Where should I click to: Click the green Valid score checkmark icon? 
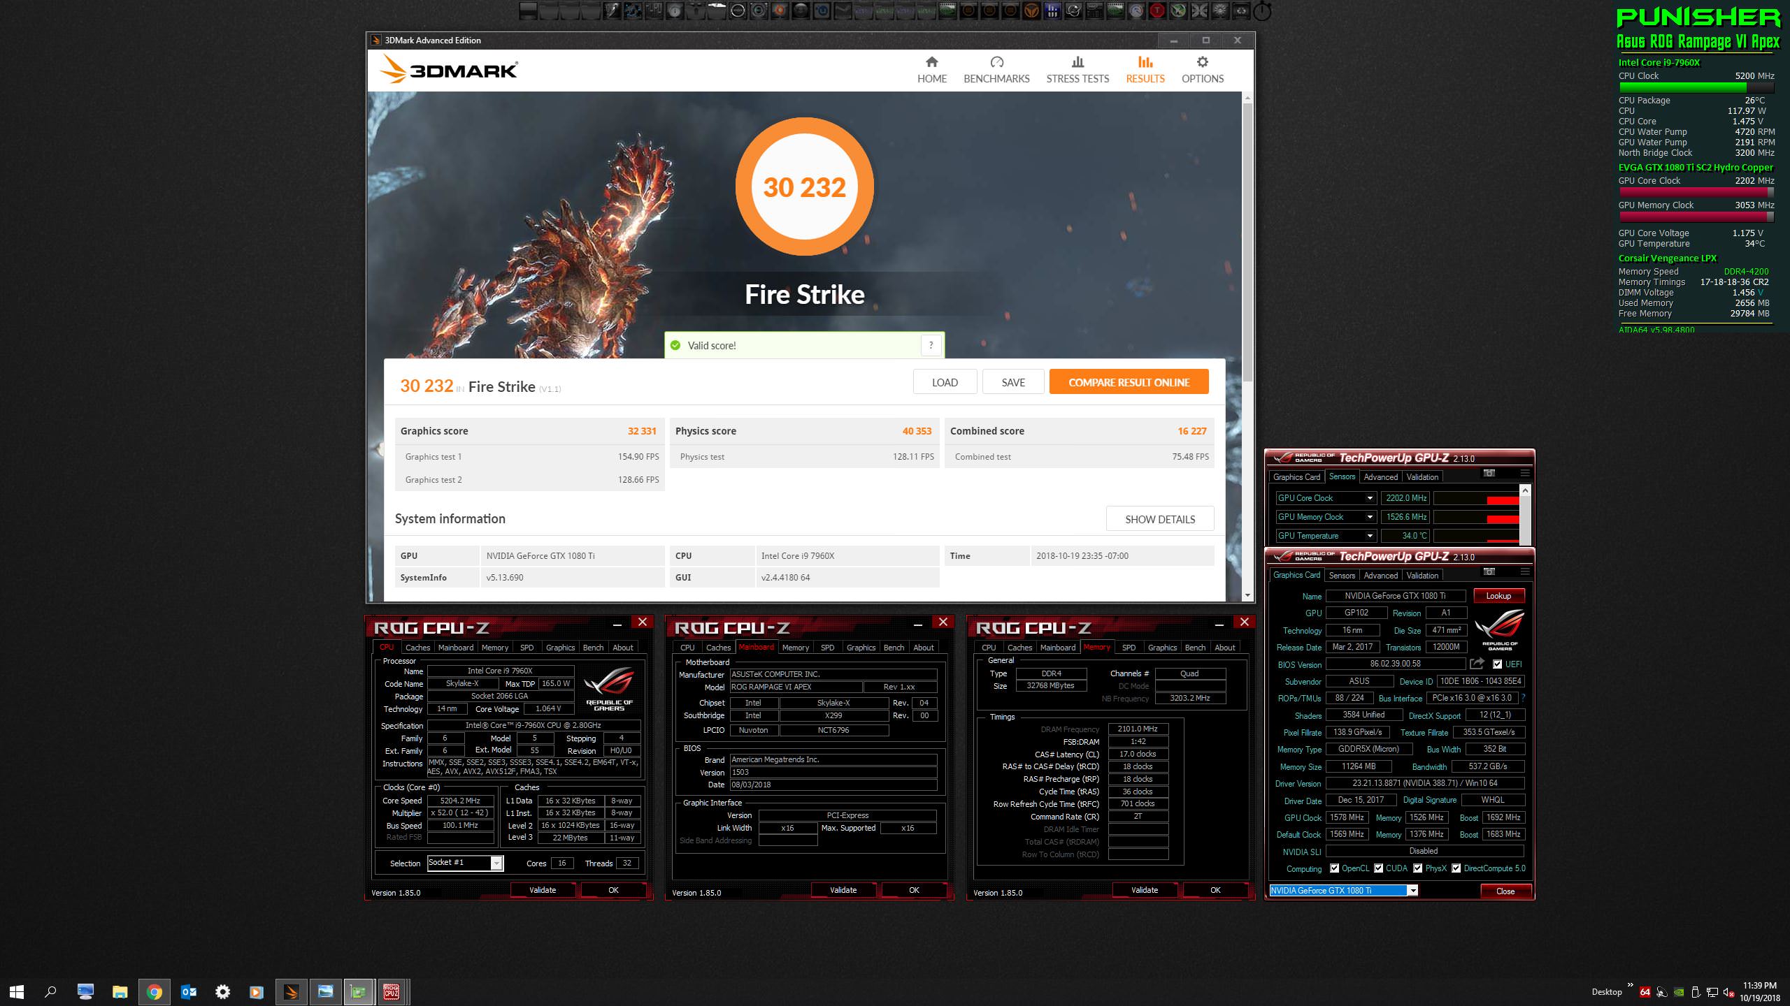(675, 345)
